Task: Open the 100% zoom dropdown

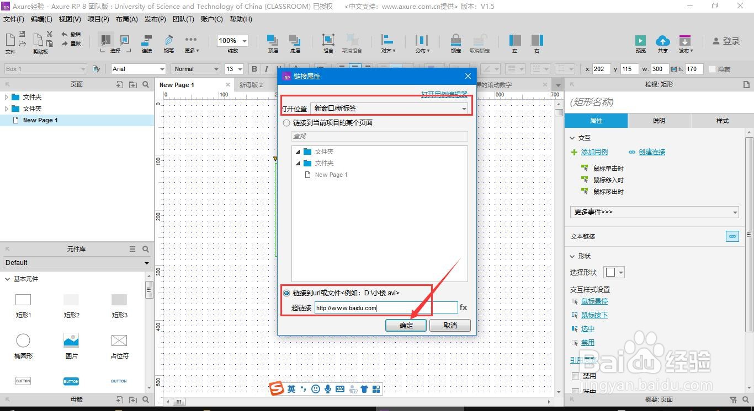Action: pos(232,40)
